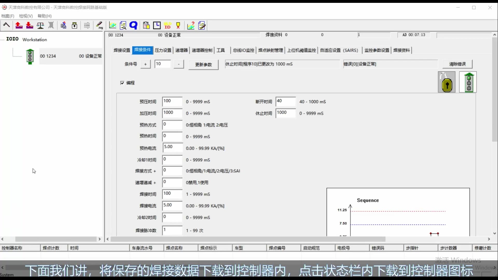Click the large traffic light status button
The width and height of the screenshot is (498, 280).
click(468, 82)
